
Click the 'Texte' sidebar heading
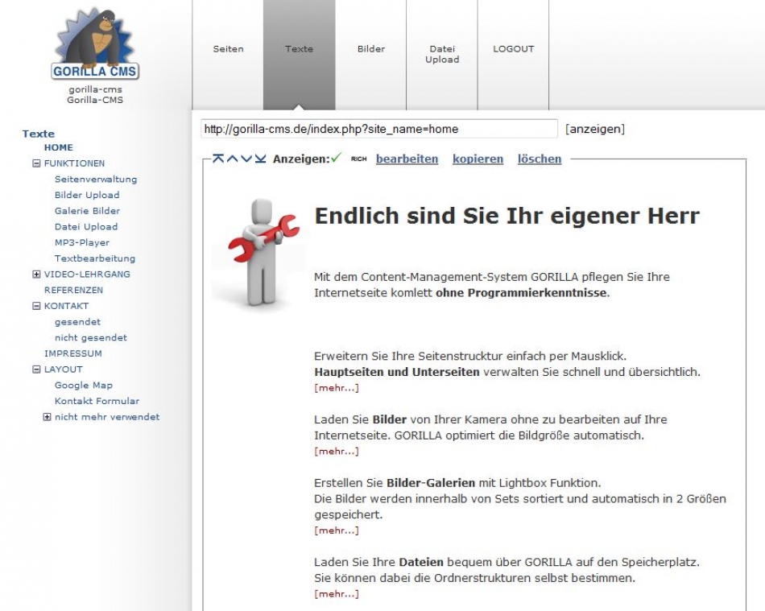(x=39, y=134)
